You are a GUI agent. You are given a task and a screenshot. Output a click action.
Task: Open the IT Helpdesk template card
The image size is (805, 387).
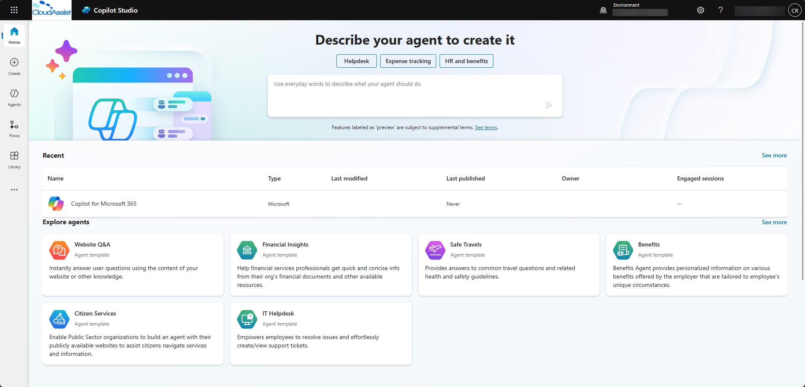point(321,334)
